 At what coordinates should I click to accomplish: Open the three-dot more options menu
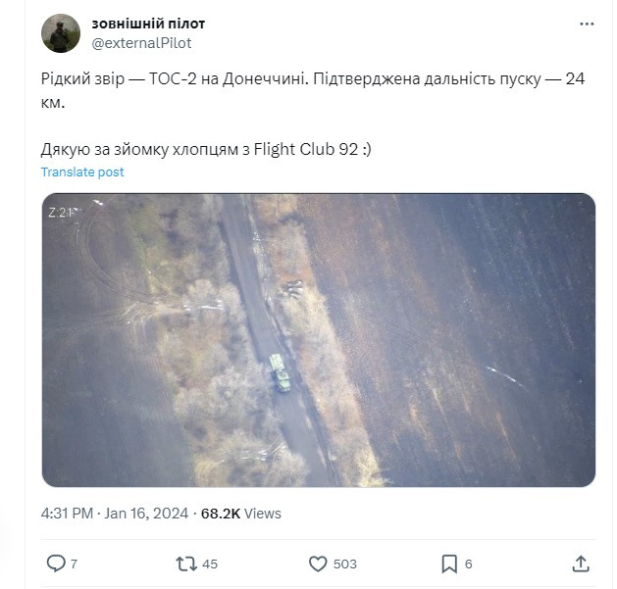587,25
